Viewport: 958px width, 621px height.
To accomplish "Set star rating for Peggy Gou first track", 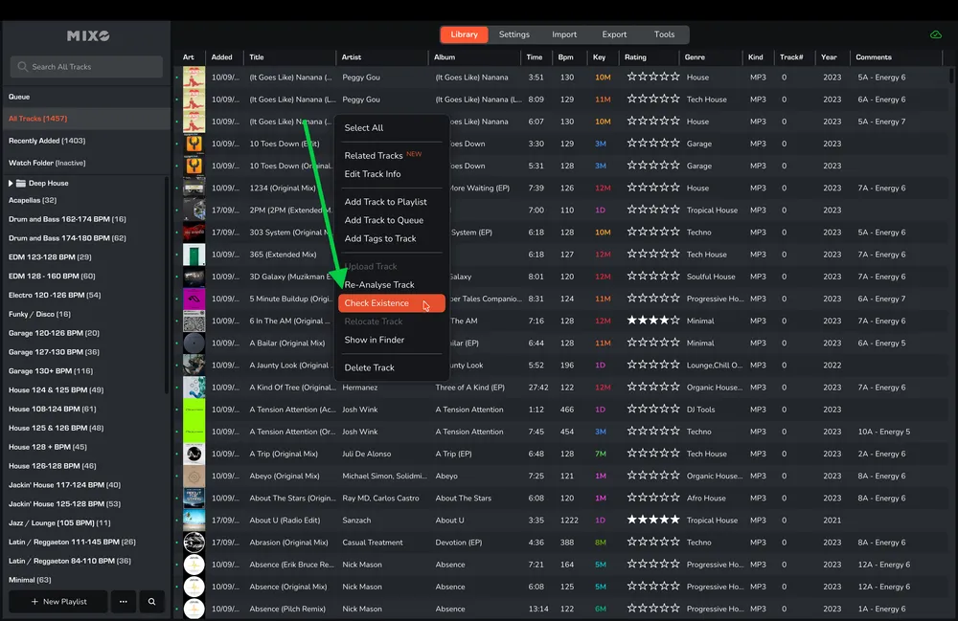I will [653, 78].
